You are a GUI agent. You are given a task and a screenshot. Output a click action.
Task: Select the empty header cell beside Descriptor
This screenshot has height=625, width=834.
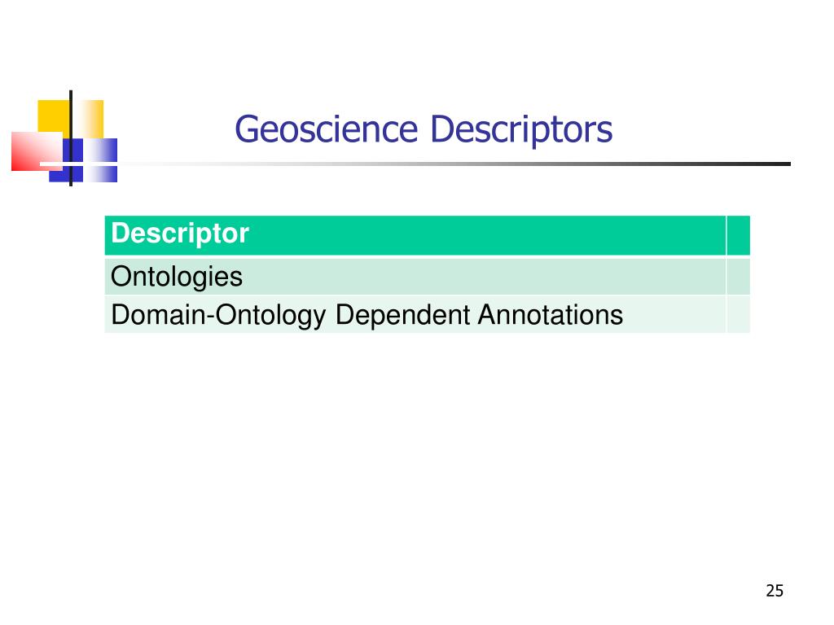tap(738, 235)
